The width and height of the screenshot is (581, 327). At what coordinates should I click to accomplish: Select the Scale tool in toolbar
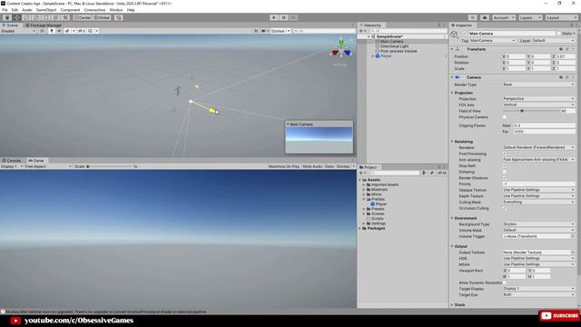click(x=36, y=17)
